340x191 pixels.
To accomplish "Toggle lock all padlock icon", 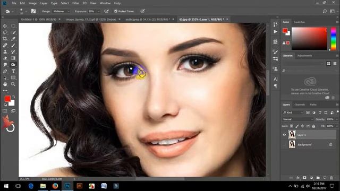I will [x=313, y=126].
